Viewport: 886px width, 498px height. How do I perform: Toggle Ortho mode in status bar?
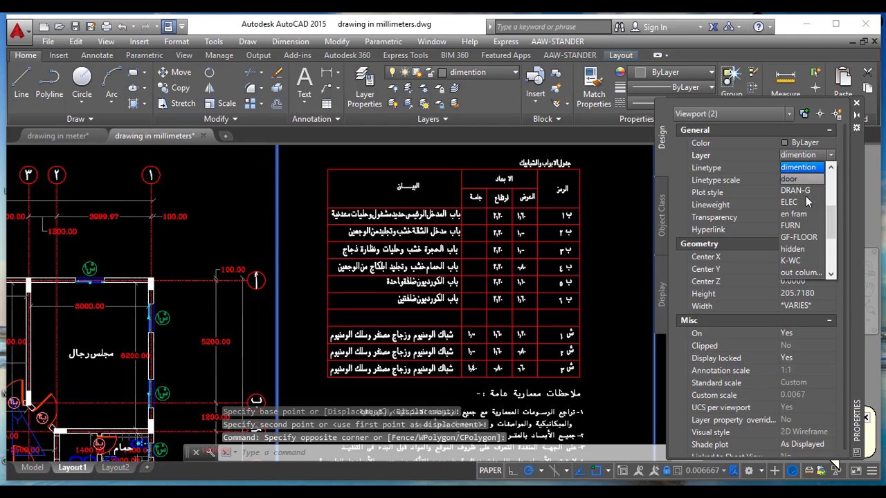coord(513,470)
